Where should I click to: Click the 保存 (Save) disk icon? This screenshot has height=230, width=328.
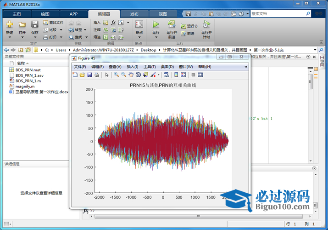click(35, 24)
